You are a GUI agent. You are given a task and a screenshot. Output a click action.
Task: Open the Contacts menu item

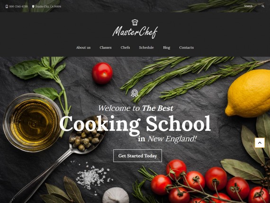(187, 48)
